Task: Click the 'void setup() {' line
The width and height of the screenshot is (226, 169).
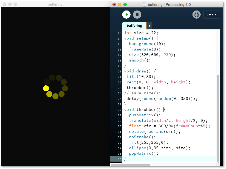Action: tap(141, 38)
